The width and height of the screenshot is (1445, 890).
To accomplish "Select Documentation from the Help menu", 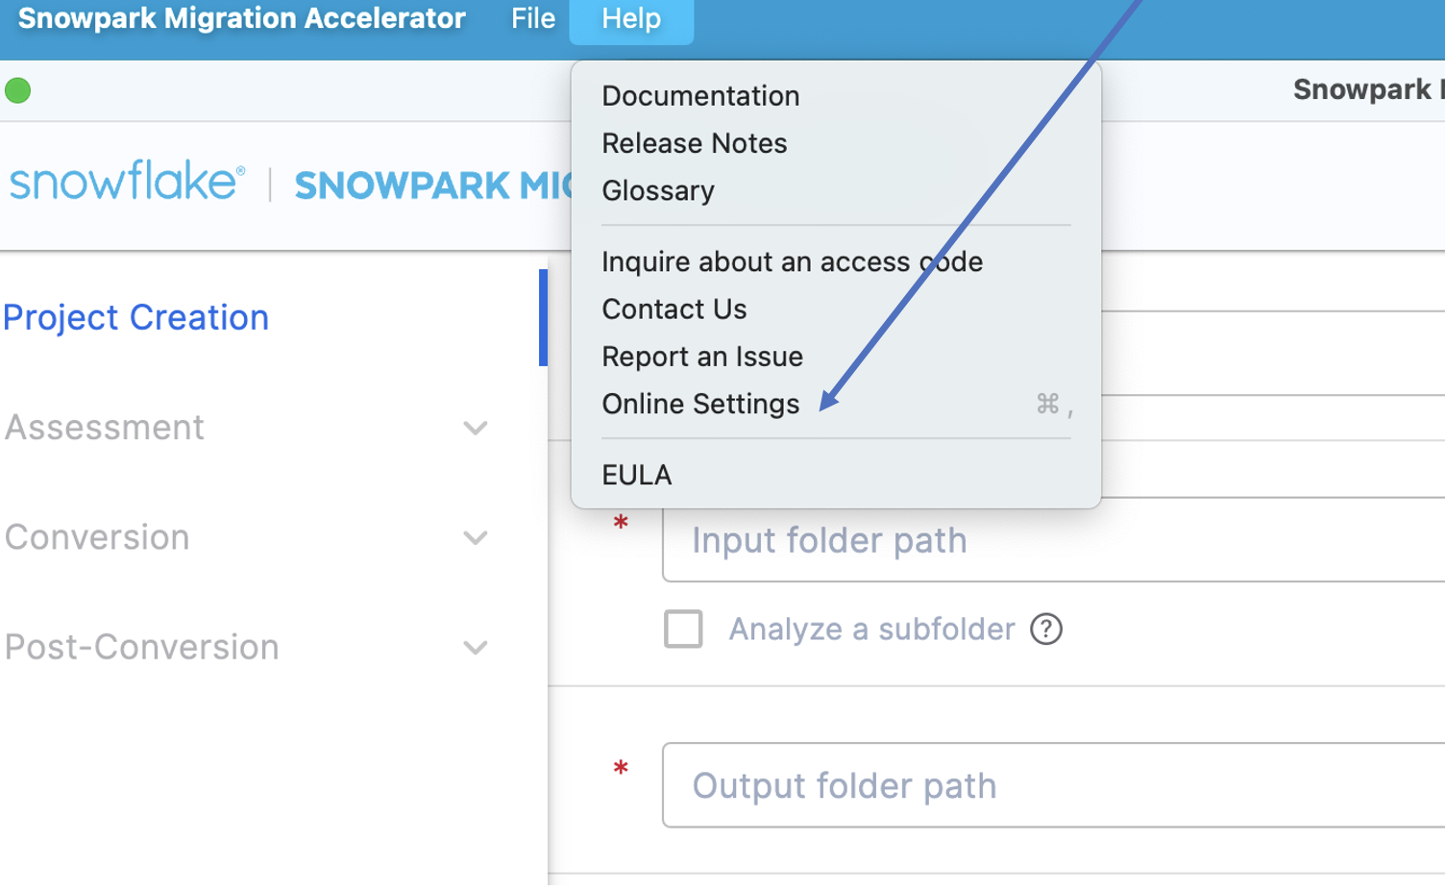I will pyautogui.click(x=700, y=96).
